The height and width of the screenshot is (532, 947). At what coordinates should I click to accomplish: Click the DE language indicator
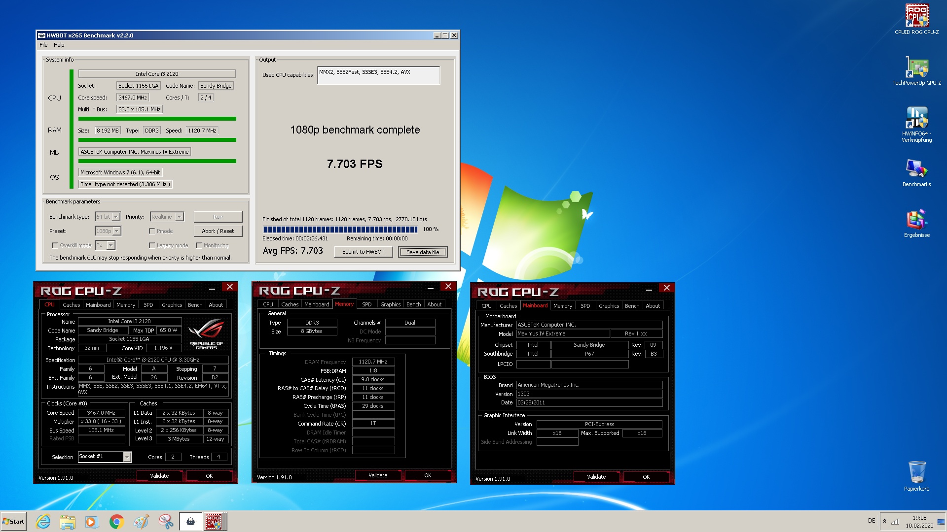pos(872,521)
